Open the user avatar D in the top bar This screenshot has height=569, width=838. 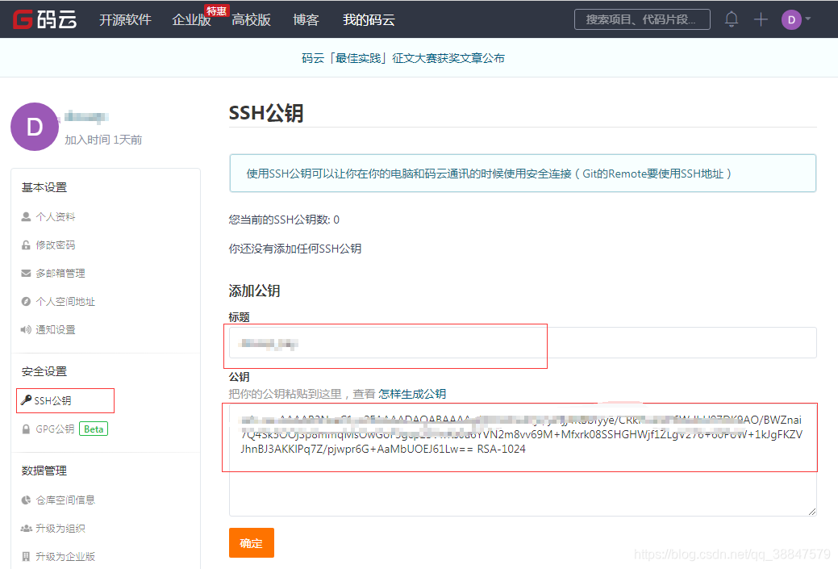pos(791,20)
